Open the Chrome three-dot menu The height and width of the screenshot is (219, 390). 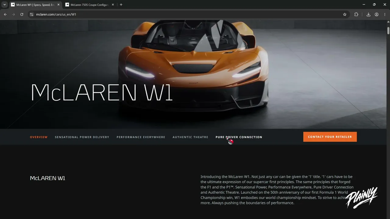(x=385, y=14)
